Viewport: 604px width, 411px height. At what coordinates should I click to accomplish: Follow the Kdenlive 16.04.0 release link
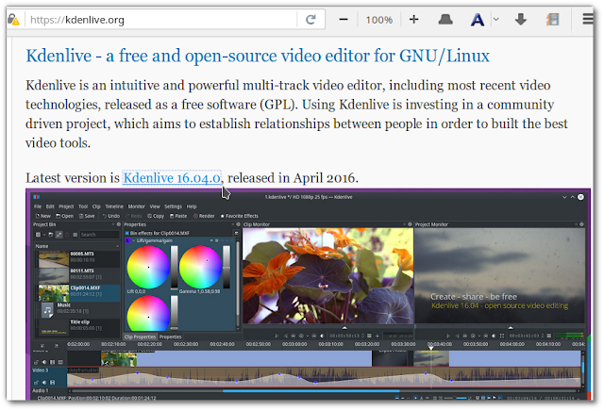(172, 178)
